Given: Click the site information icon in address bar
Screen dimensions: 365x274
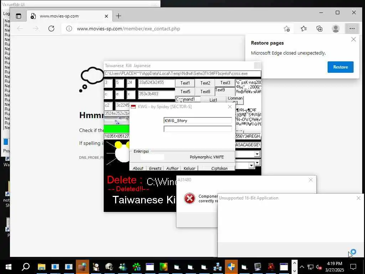Looking at the screenshot, I should (69, 29).
